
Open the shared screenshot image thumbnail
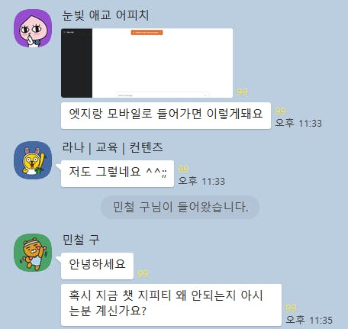(x=147, y=63)
